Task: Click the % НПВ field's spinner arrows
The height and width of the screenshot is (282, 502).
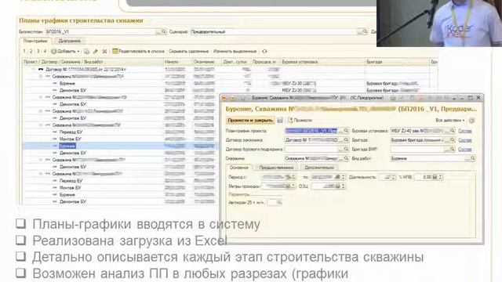Action: [x=440, y=177]
